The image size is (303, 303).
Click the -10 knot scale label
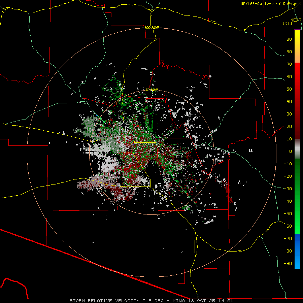[288, 164]
